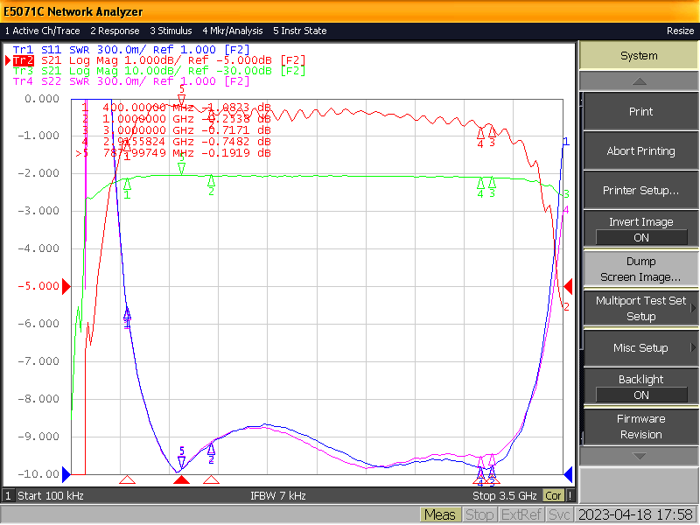Screen dimensions: 700x525
Task: Click red reference marker on right edge
Action: (568, 286)
